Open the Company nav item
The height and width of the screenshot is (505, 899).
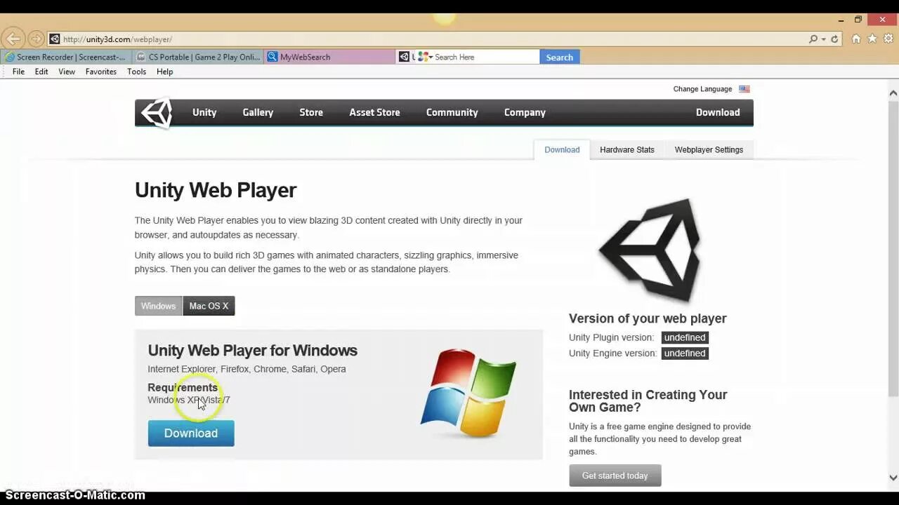coord(525,112)
